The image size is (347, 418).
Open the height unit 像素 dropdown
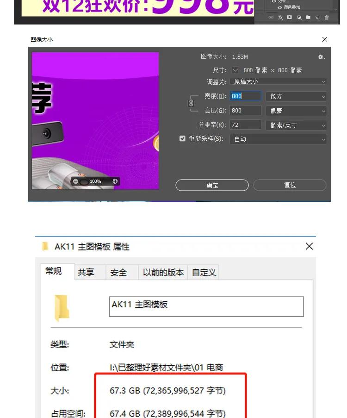tap(296, 111)
